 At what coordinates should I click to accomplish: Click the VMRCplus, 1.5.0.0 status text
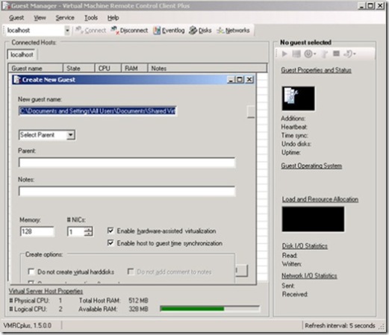pyautogui.click(x=28, y=325)
